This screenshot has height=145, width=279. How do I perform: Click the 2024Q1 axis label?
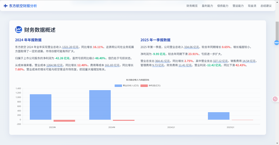(171, 127)
